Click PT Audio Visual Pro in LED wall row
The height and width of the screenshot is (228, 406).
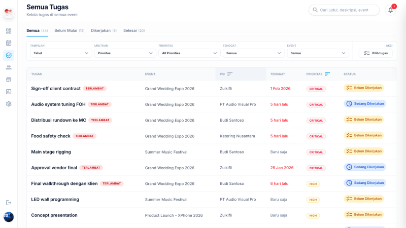(238, 199)
